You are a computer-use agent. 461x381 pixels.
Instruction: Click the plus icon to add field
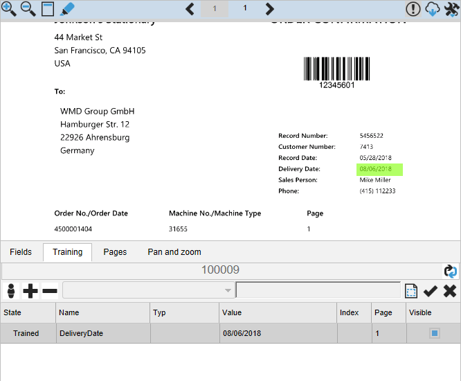point(30,290)
